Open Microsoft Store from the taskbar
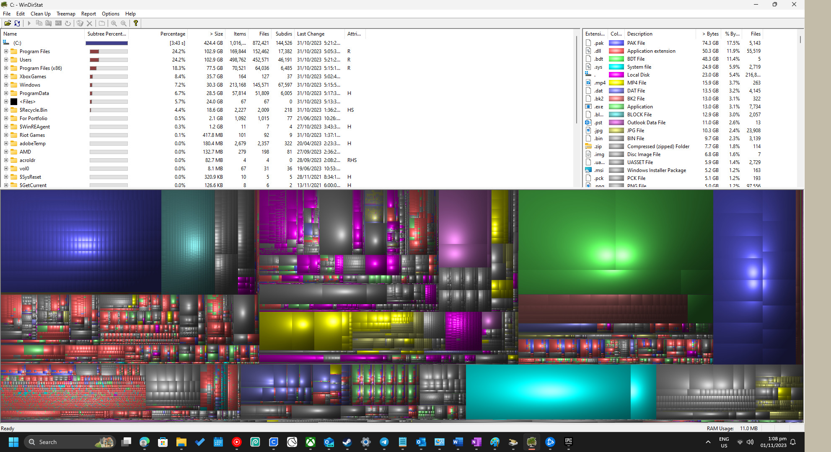Image resolution: width=831 pixels, height=452 pixels. [x=163, y=442]
